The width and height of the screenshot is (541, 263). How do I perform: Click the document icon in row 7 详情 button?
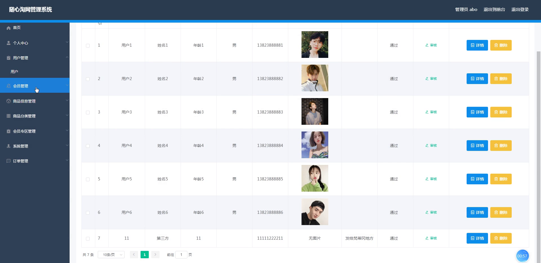(473, 238)
